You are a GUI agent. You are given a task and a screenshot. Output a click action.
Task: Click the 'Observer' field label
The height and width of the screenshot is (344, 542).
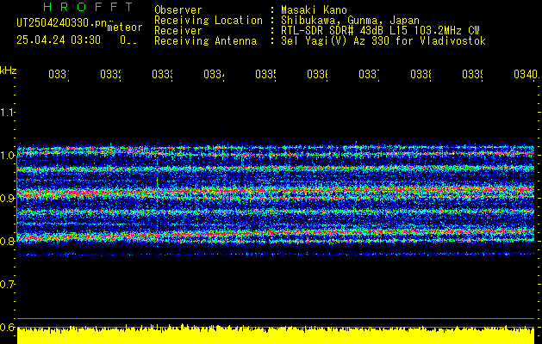click(178, 10)
